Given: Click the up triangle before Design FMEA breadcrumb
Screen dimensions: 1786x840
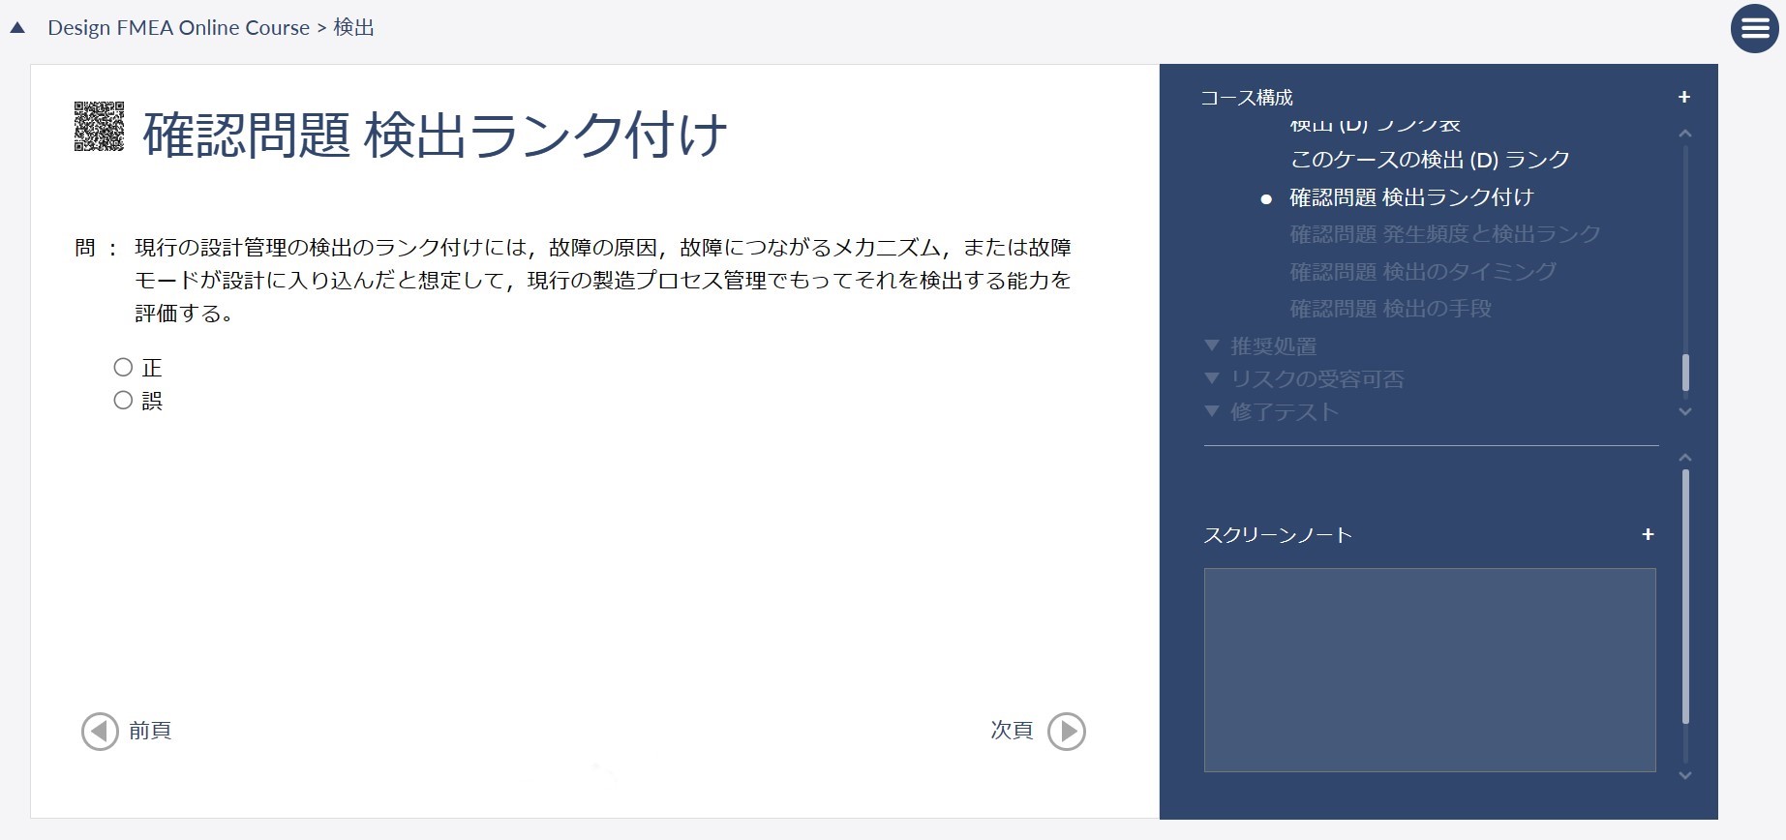Looking at the screenshot, I should [x=17, y=28].
